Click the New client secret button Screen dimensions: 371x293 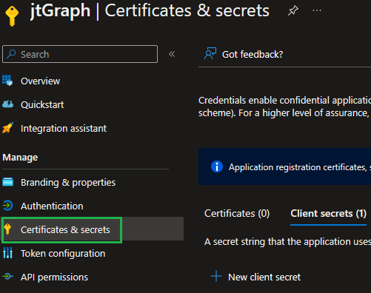pyautogui.click(x=255, y=277)
